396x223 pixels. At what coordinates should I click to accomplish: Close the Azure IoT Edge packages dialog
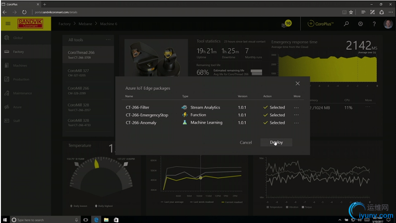298,83
